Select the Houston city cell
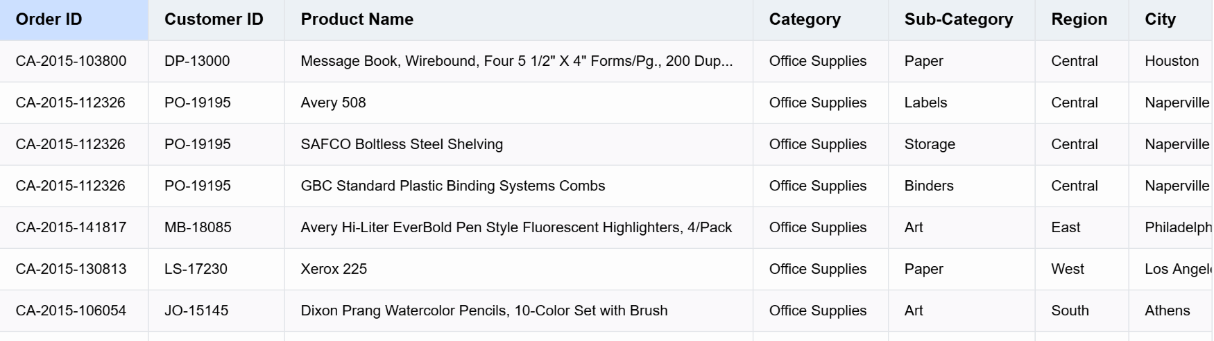The image size is (1214, 341). pos(1171,61)
